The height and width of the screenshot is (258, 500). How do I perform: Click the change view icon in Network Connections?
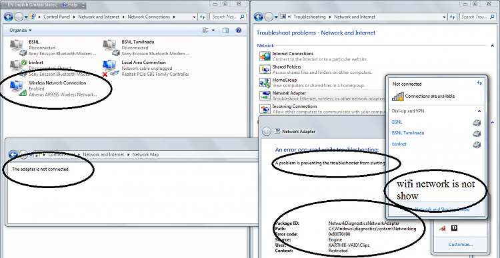point(205,30)
